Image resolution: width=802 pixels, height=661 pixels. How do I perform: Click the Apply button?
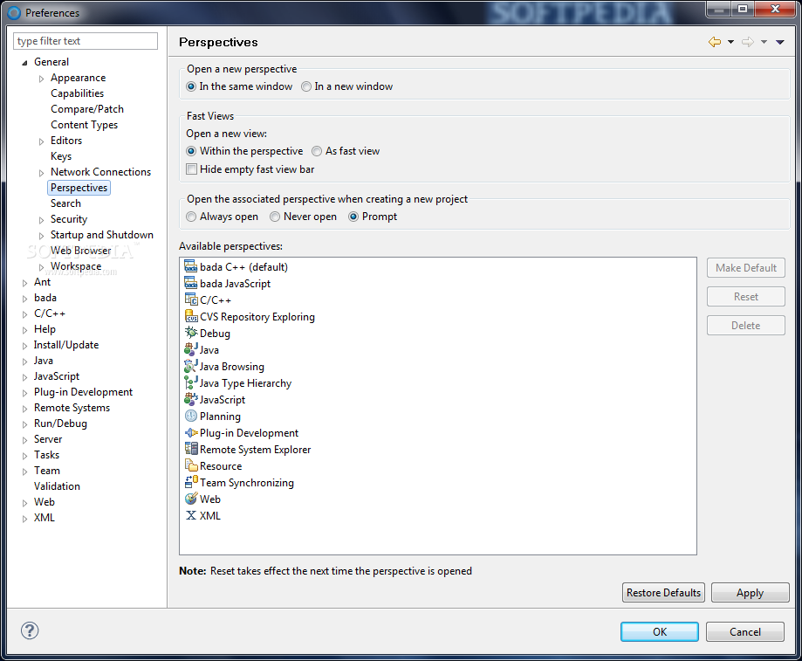coord(750,592)
